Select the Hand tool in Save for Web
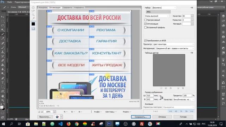Viewport: 226px width, 127px height. pyautogui.click(x=33, y=8)
